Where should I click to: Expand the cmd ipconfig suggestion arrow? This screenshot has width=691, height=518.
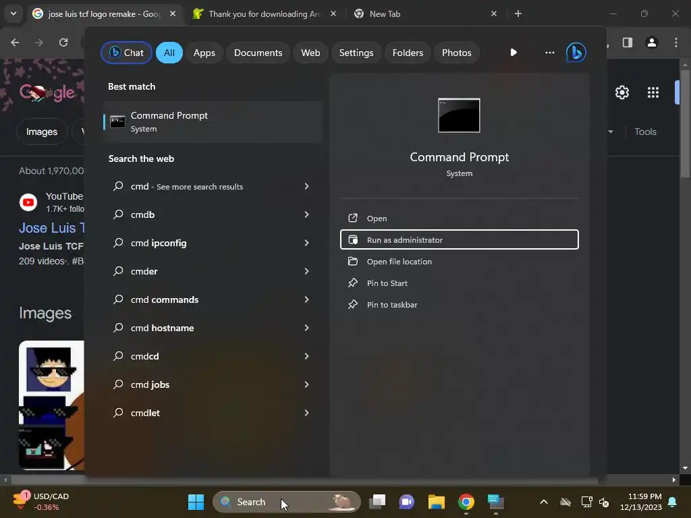click(x=306, y=243)
